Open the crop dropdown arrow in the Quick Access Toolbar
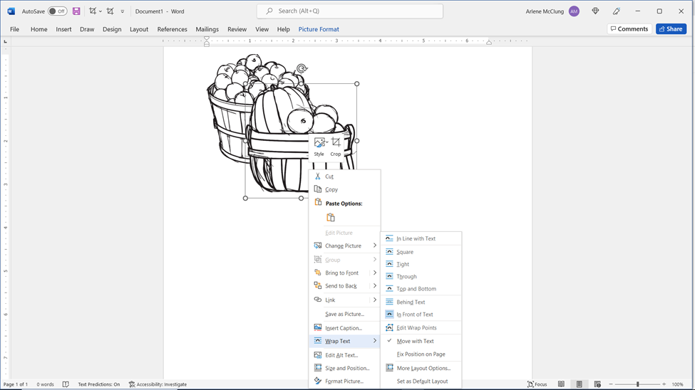This screenshot has height=390, width=695. [x=101, y=11]
